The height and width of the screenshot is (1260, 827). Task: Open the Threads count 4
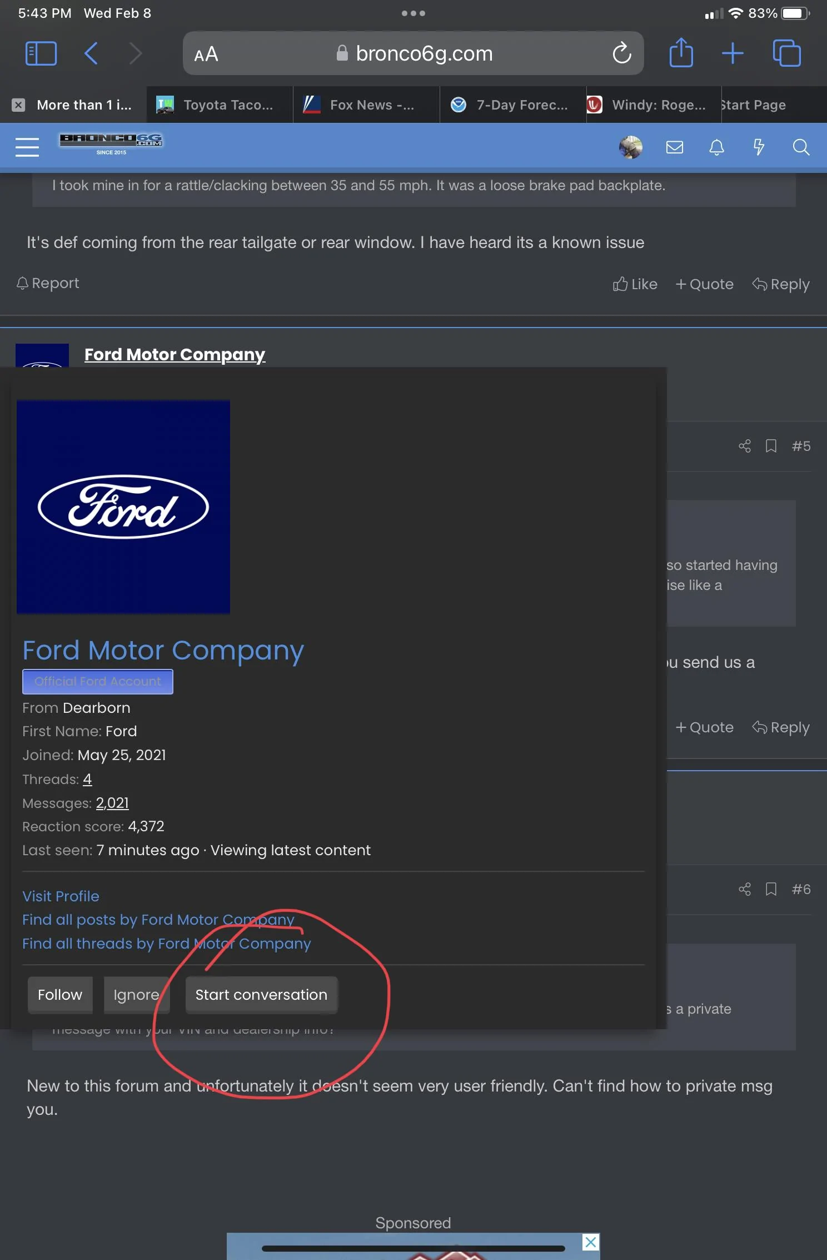click(87, 779)
